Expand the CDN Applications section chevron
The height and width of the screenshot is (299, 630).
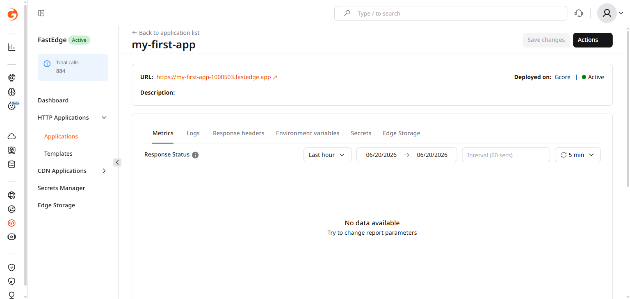104,171
